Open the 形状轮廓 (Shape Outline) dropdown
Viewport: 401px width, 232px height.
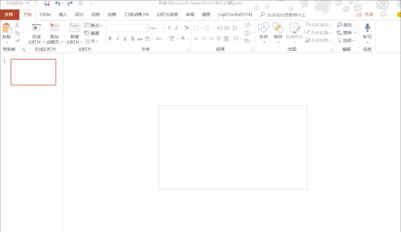tap(318, 33)
